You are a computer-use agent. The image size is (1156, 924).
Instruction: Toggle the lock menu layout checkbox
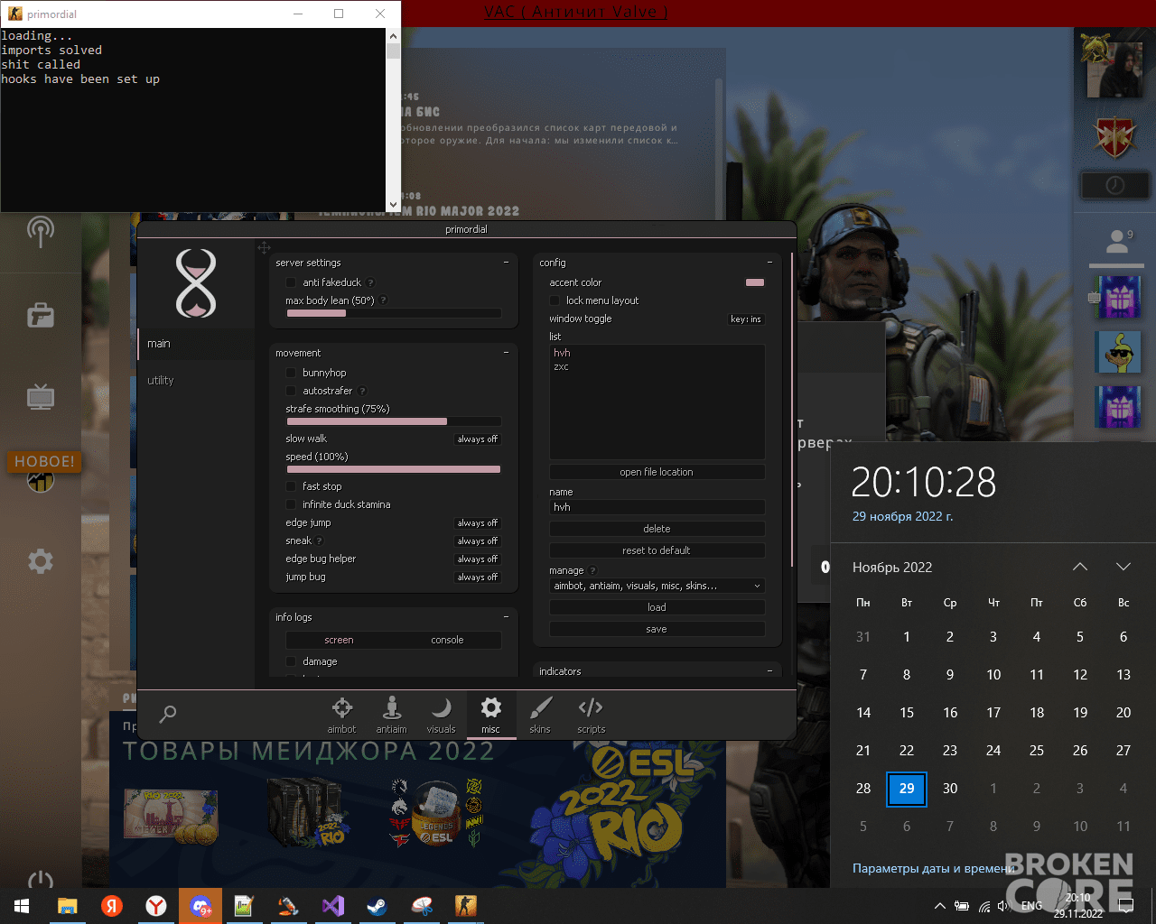click(555, 300)
